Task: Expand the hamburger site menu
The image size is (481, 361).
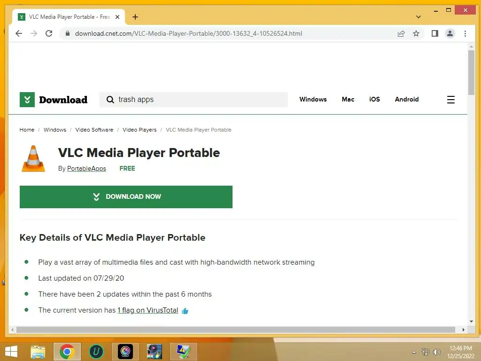Action: [450, 100]
